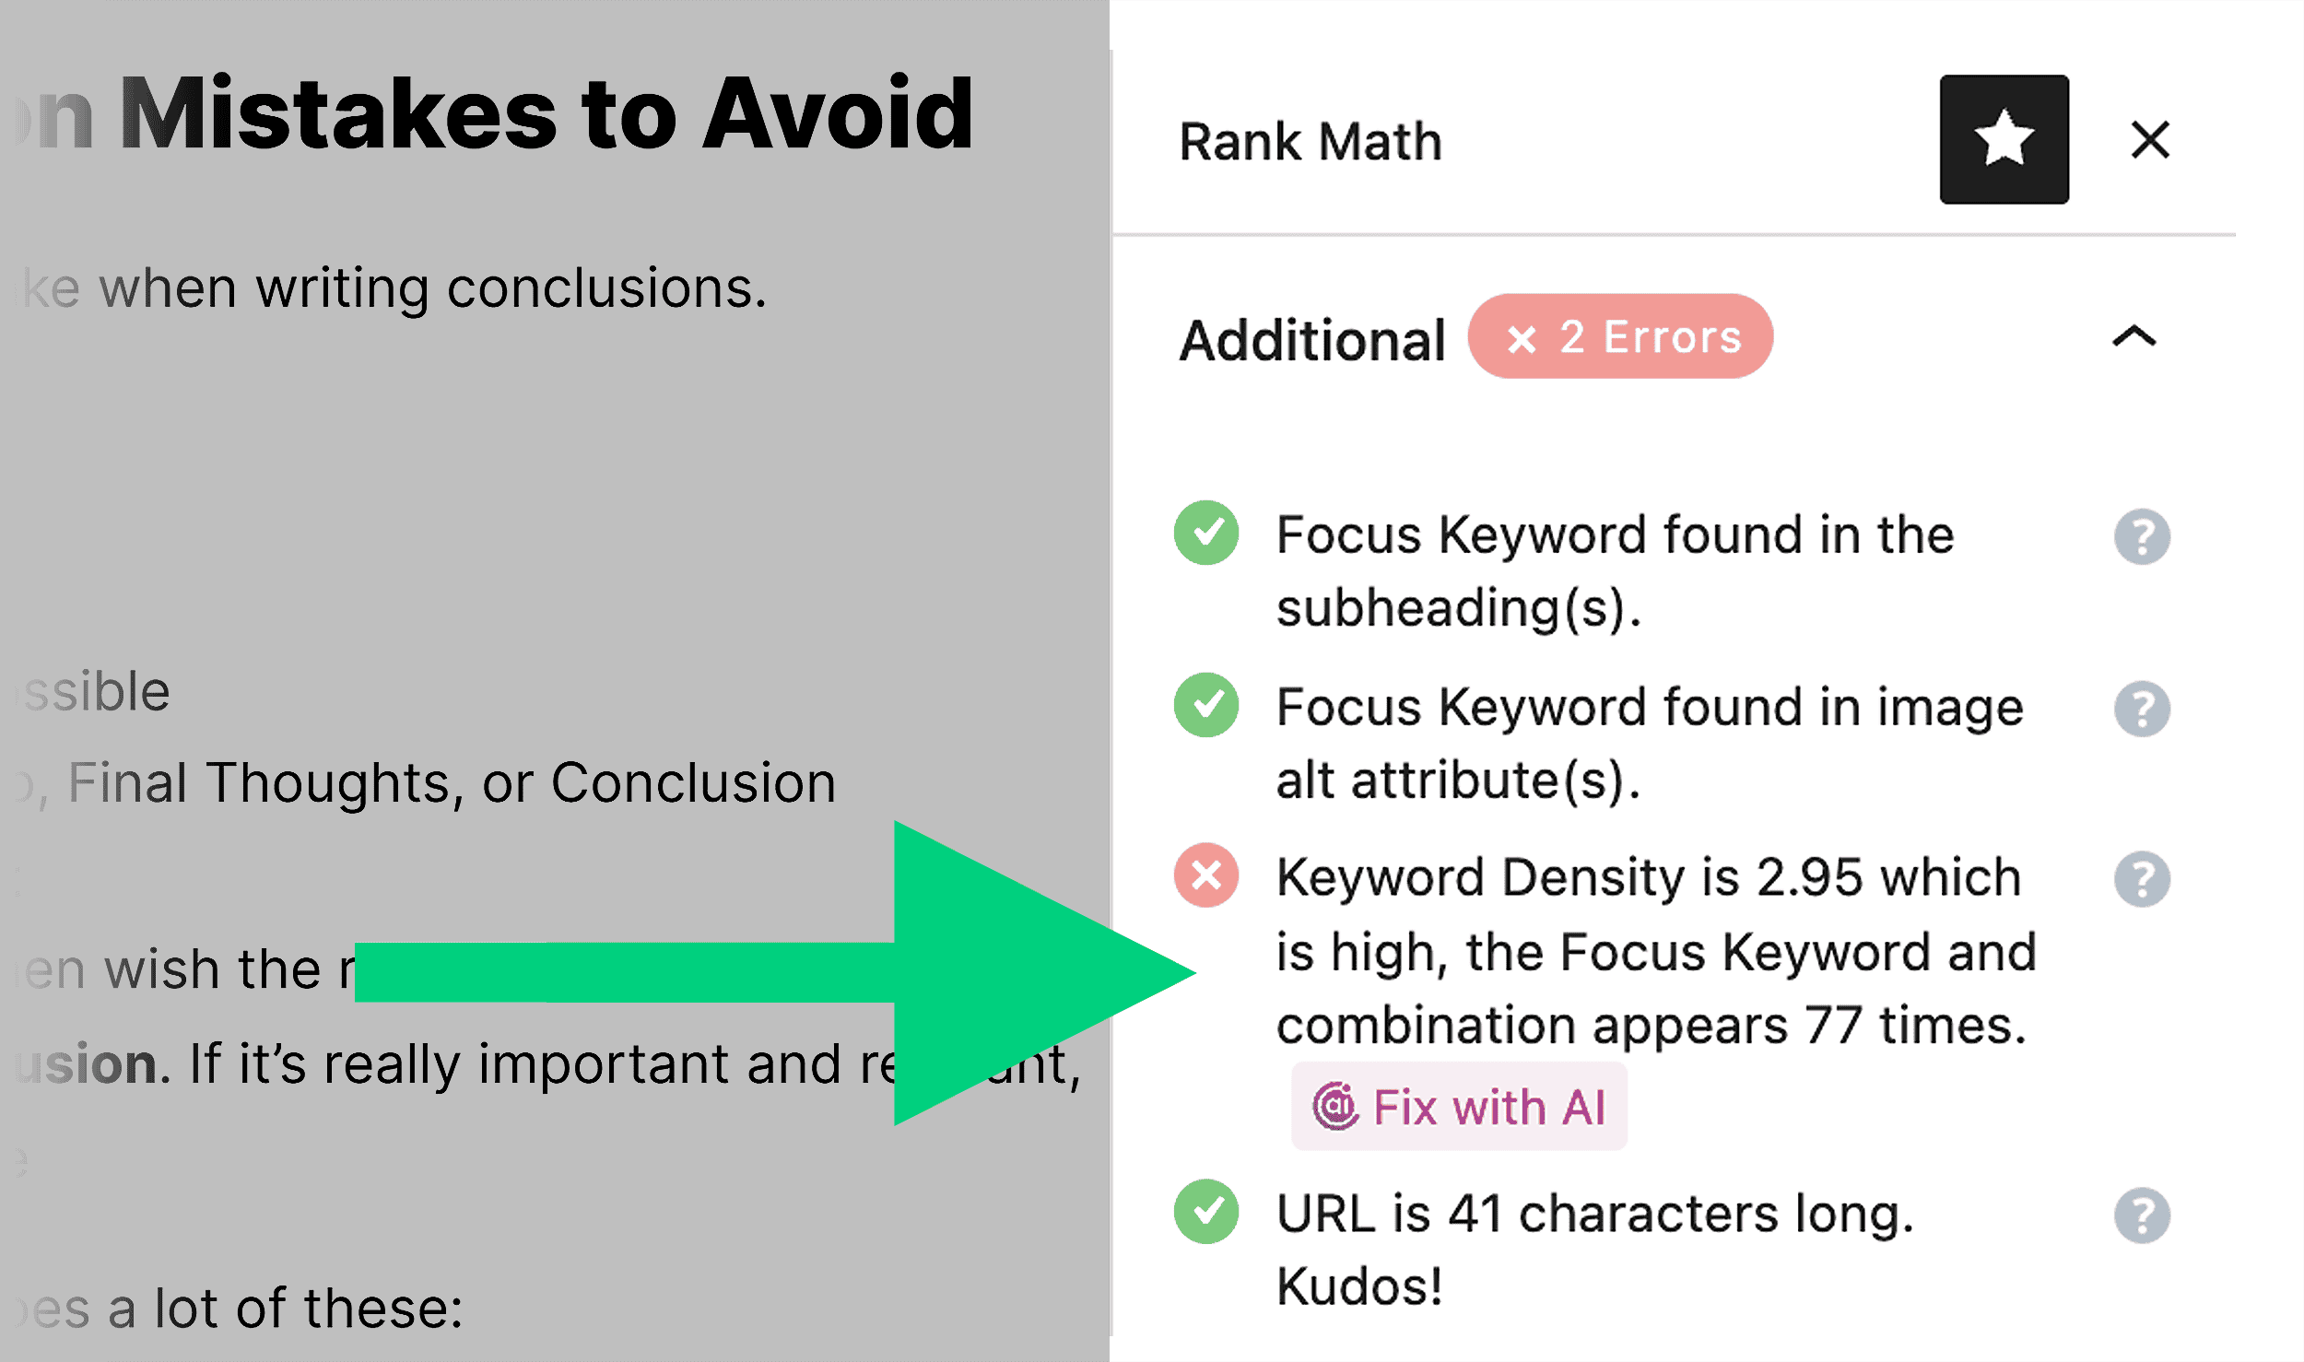This screenshot has width=2304, height=1362.
Task: Click the Fix with AI button
Action: coord(1459,1105)
